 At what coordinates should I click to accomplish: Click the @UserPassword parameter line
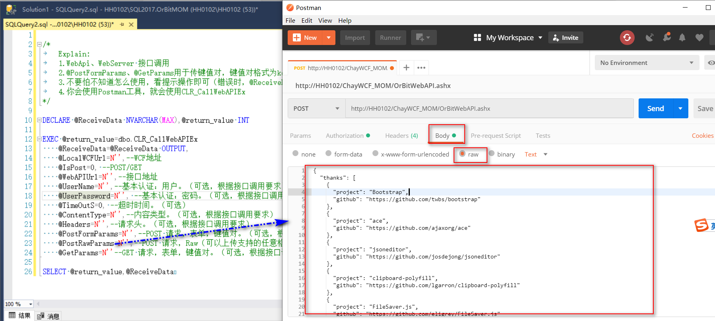click(x=162, y=196)
